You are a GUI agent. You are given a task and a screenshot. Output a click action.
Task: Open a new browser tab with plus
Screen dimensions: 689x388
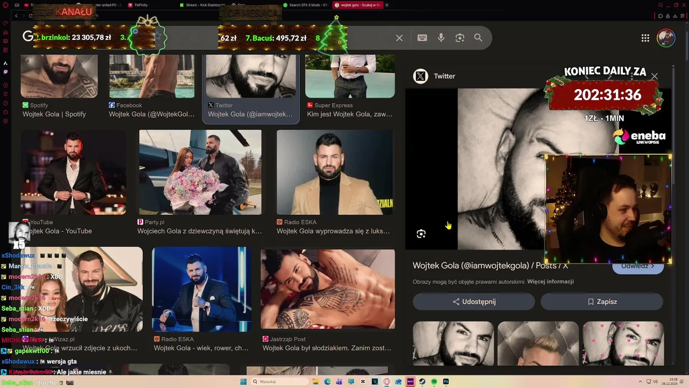387,5
